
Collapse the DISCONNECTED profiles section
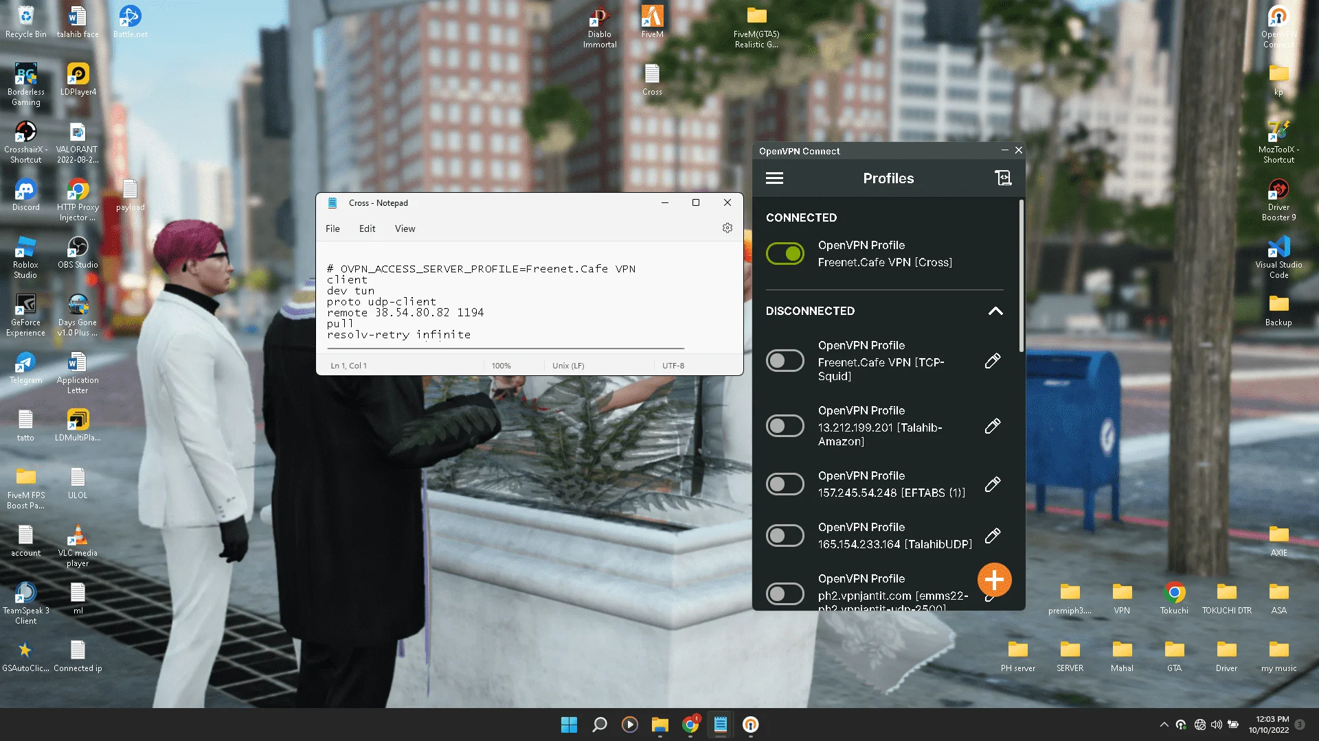(x=995, y=311)
